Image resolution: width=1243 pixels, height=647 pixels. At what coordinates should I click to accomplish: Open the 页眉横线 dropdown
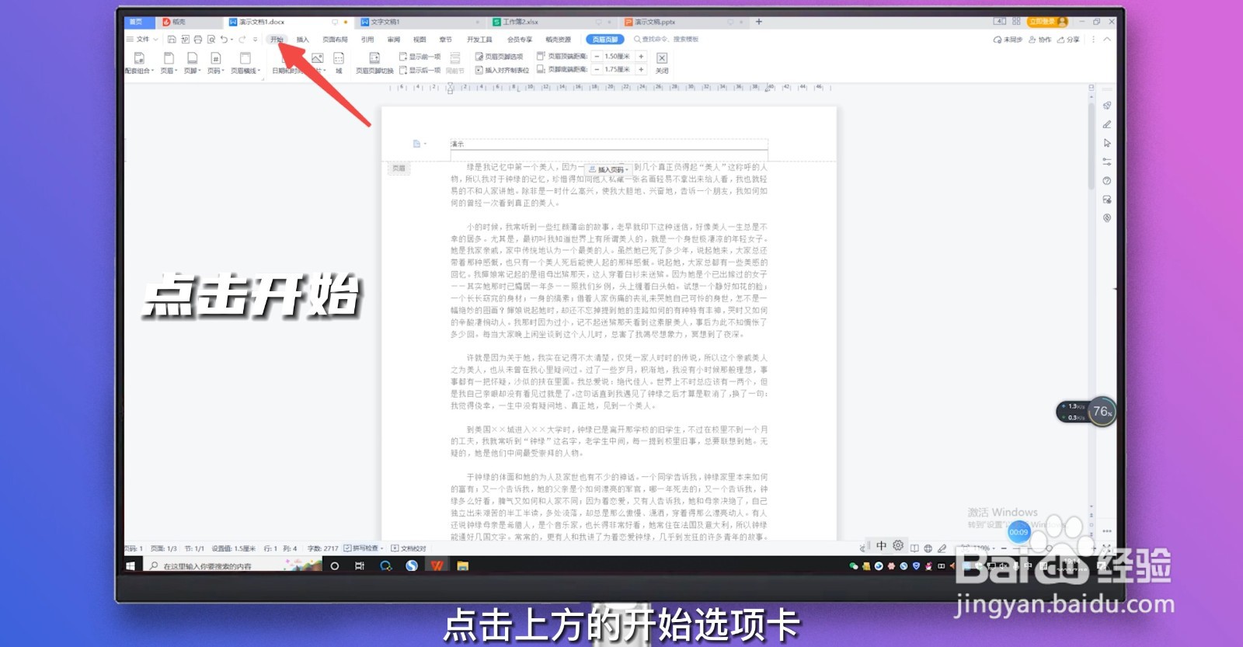point(245,63)
